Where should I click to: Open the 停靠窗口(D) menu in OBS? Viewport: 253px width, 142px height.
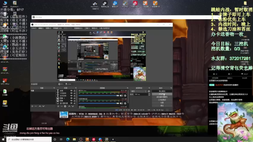click(57, 28)
